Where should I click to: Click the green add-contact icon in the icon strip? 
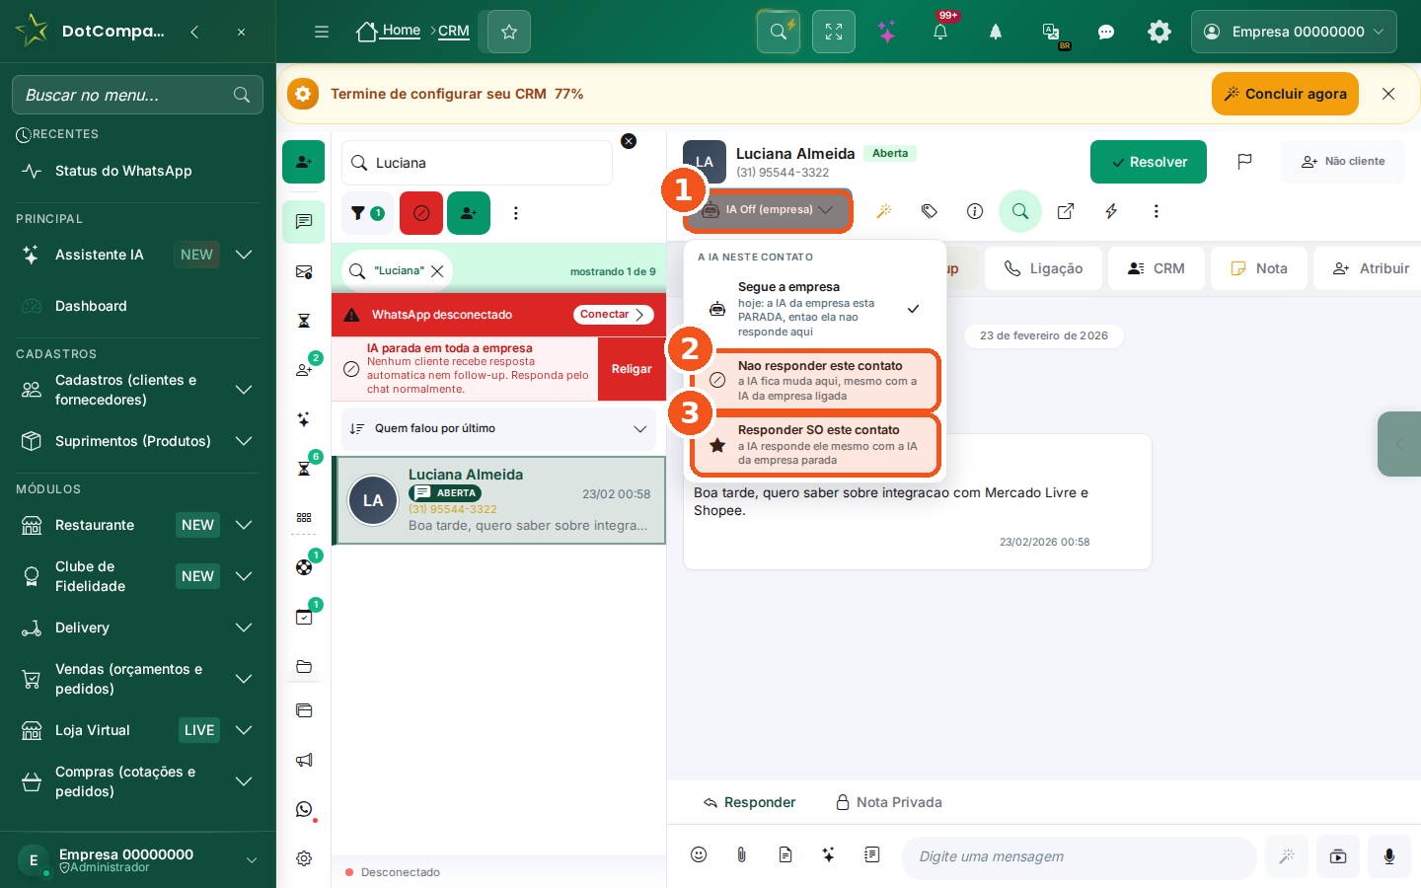pyautogui.click(x=304, y=162)
